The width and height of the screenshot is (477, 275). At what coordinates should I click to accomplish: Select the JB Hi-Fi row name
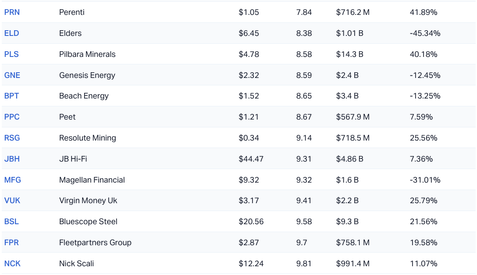(x=73, y=159)
